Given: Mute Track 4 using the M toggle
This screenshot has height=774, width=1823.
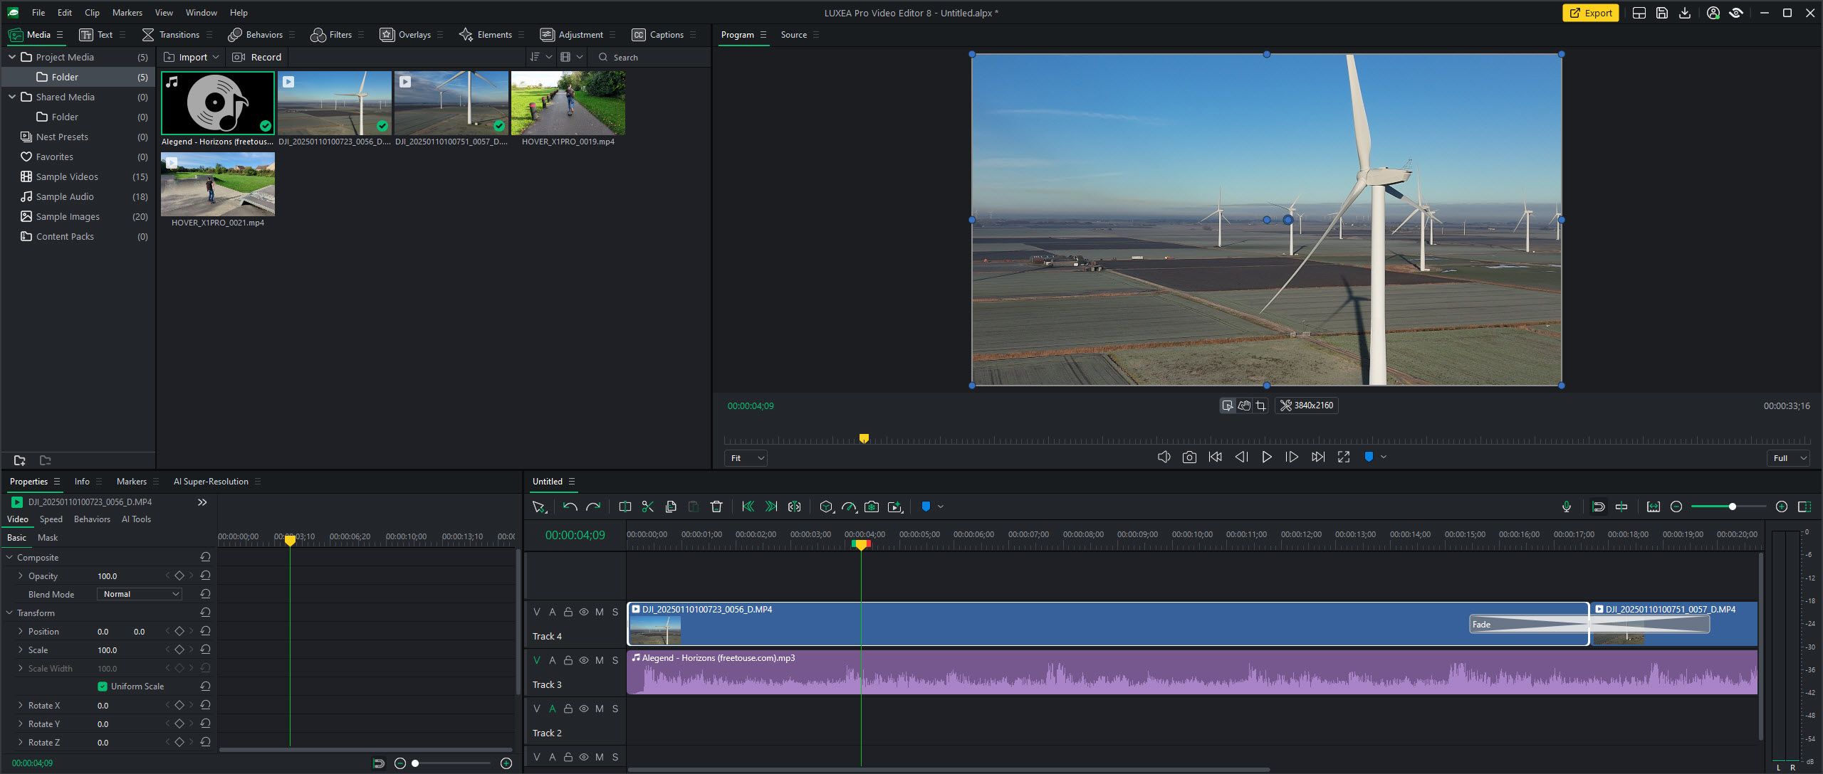Looking at the screenshot, I should (x=600, y=612).
